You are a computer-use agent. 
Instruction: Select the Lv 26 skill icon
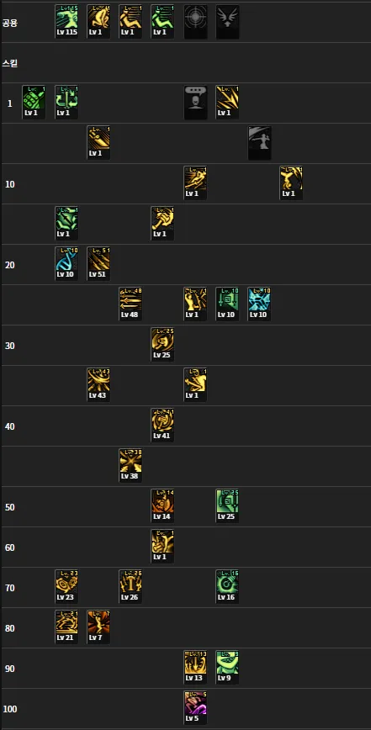pyautogui.click(x=130, y=587)
